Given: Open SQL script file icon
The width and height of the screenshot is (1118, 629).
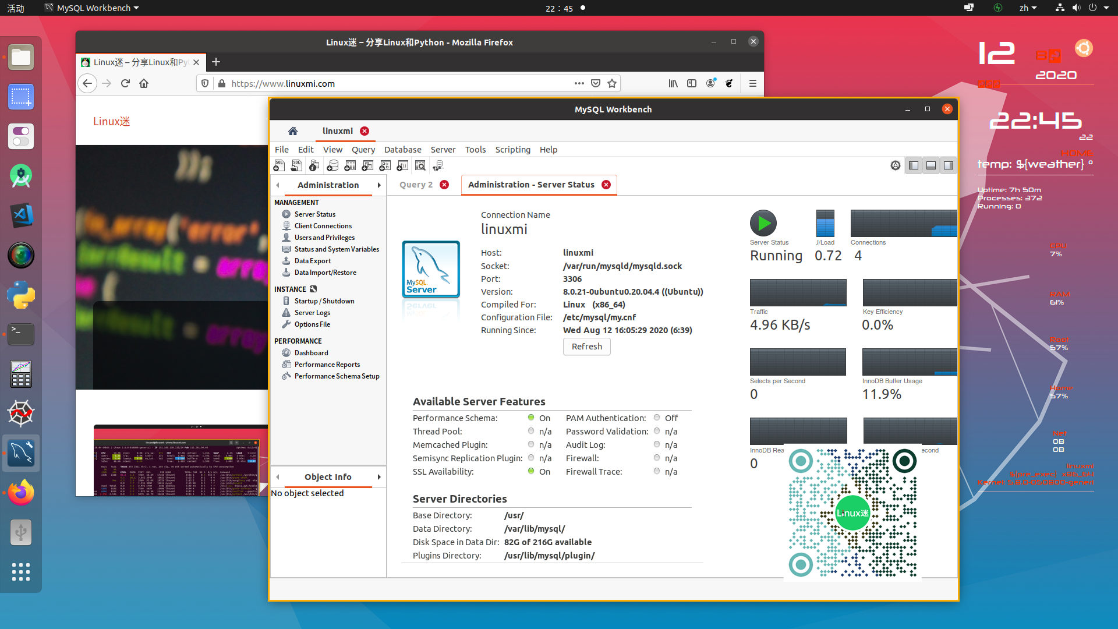Looking at the screenshot, I should (296, 166).
